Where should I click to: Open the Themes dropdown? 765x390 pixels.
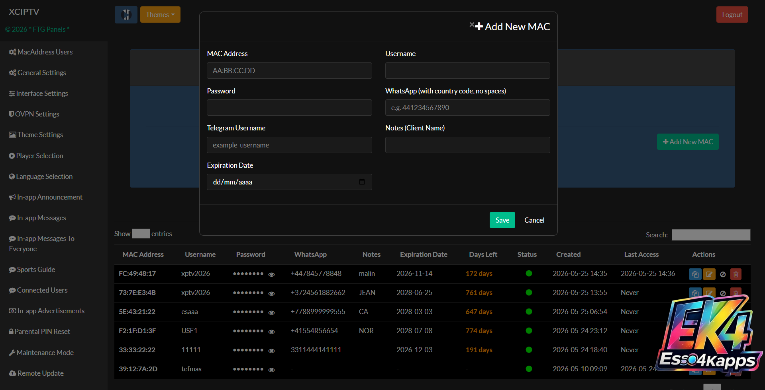pyautogui.click(x=160, y=15)
